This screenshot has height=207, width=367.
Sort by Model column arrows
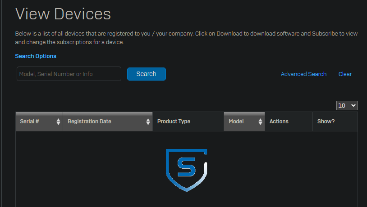260,121
